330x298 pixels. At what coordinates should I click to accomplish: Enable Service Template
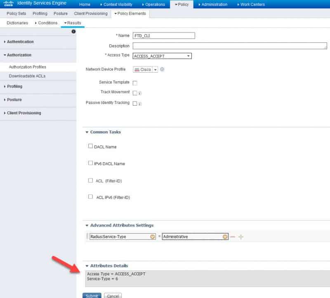pos(134,82)
